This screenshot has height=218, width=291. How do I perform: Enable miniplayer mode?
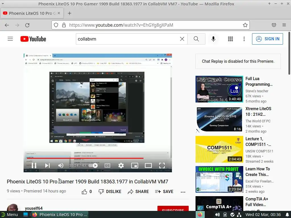pos(134,165)
